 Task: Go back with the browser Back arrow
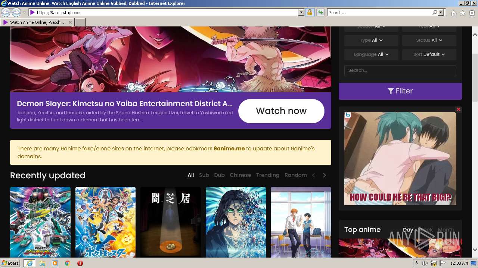point(6,12)
